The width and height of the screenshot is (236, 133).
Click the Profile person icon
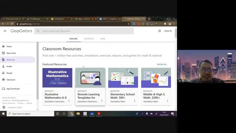click(3, 66)
